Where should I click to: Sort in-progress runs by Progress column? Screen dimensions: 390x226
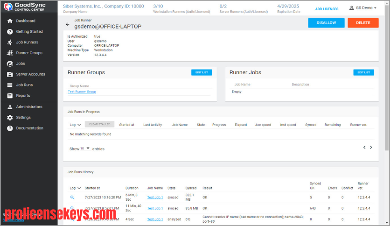pos(219,125)
